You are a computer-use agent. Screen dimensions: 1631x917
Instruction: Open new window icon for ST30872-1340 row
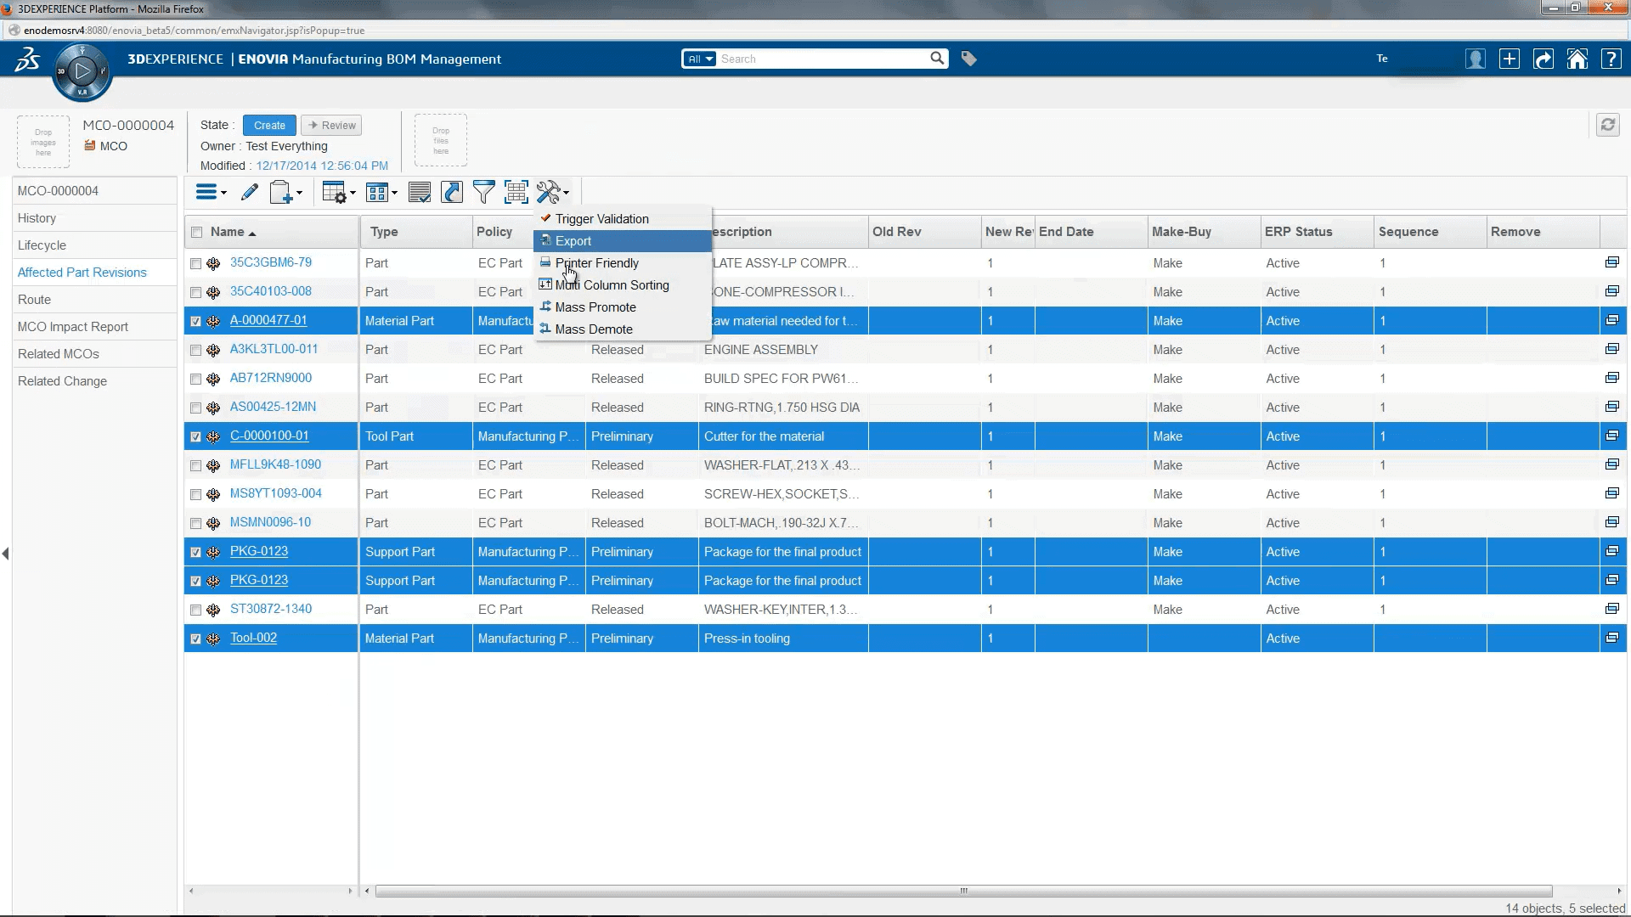[1611, 609]
